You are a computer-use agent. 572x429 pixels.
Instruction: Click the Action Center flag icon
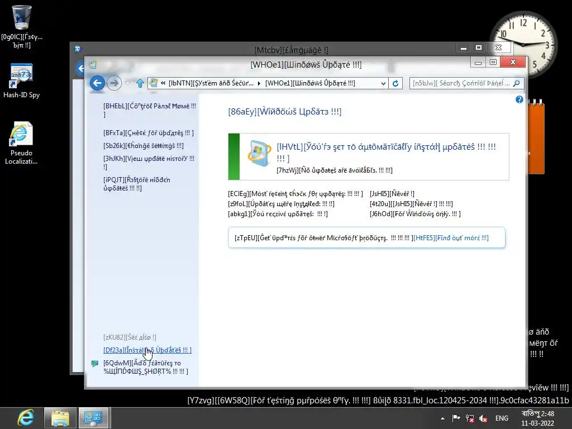[456, 418]
